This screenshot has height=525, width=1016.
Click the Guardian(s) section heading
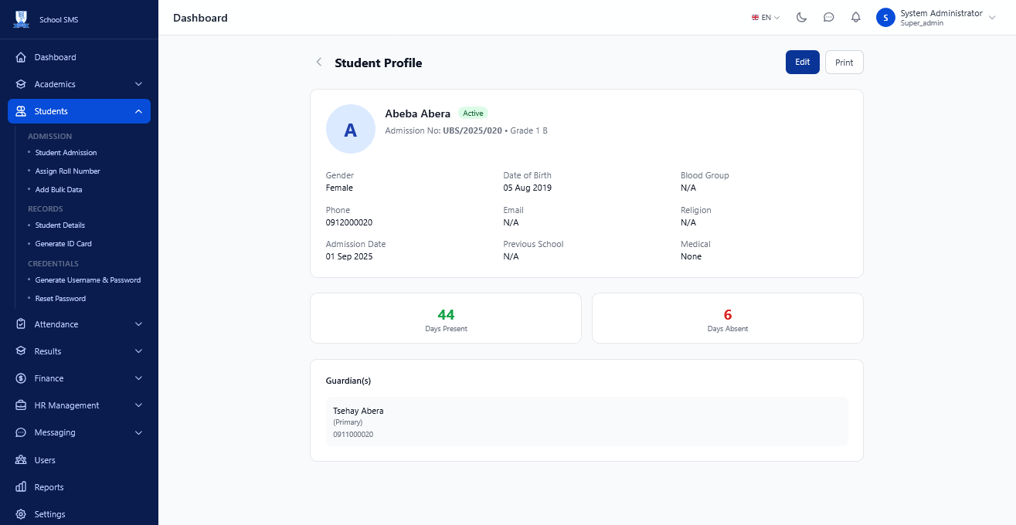348,381
